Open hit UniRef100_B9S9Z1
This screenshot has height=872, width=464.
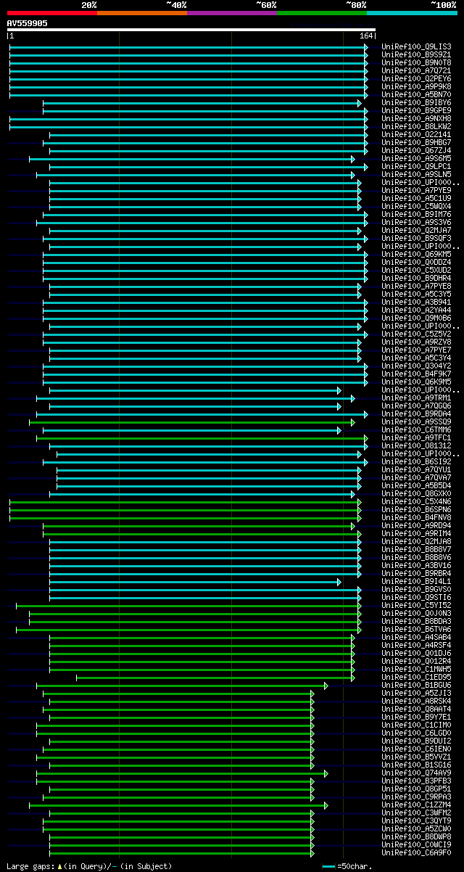[417, 55]
